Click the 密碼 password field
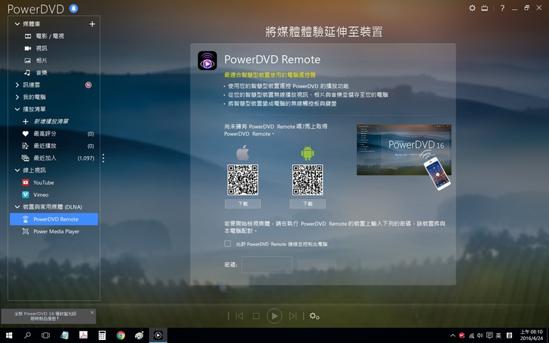The width and height of the screenshot is (549, 343). [x=266, y=265]
